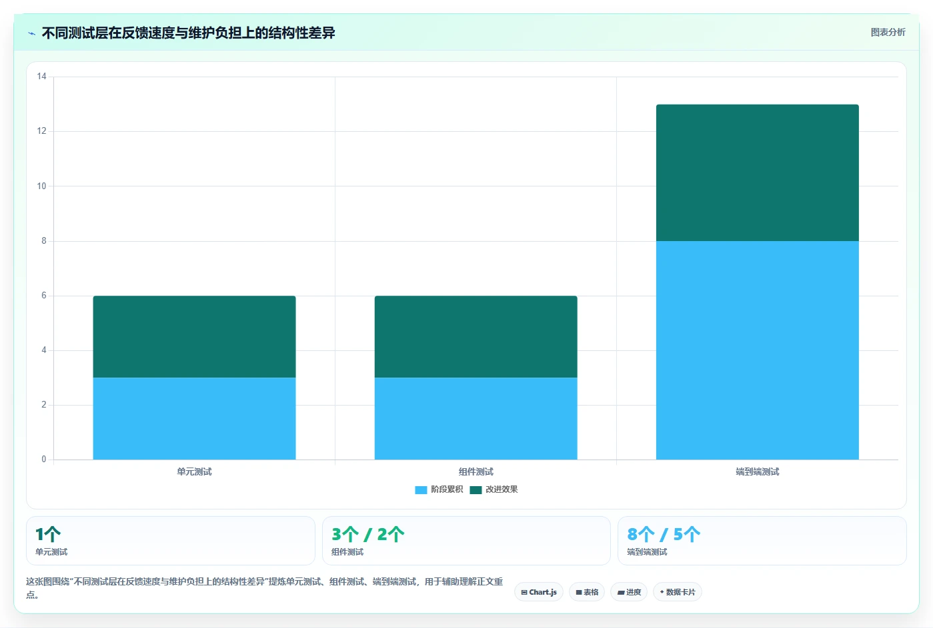Click the 端到端测试 x-axis label

758,471
